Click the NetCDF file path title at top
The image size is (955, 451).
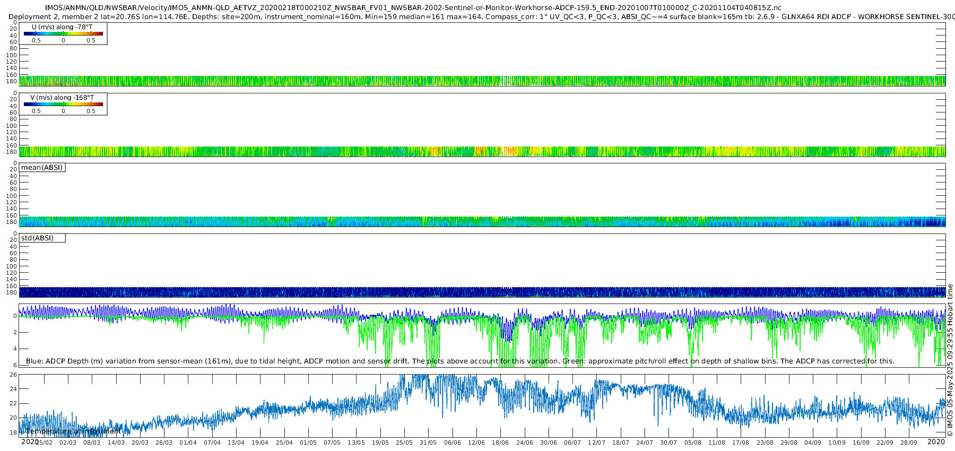tap(413, 8)
